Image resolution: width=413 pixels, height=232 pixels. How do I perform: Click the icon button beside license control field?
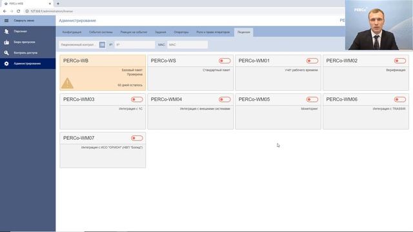[102, 44]
